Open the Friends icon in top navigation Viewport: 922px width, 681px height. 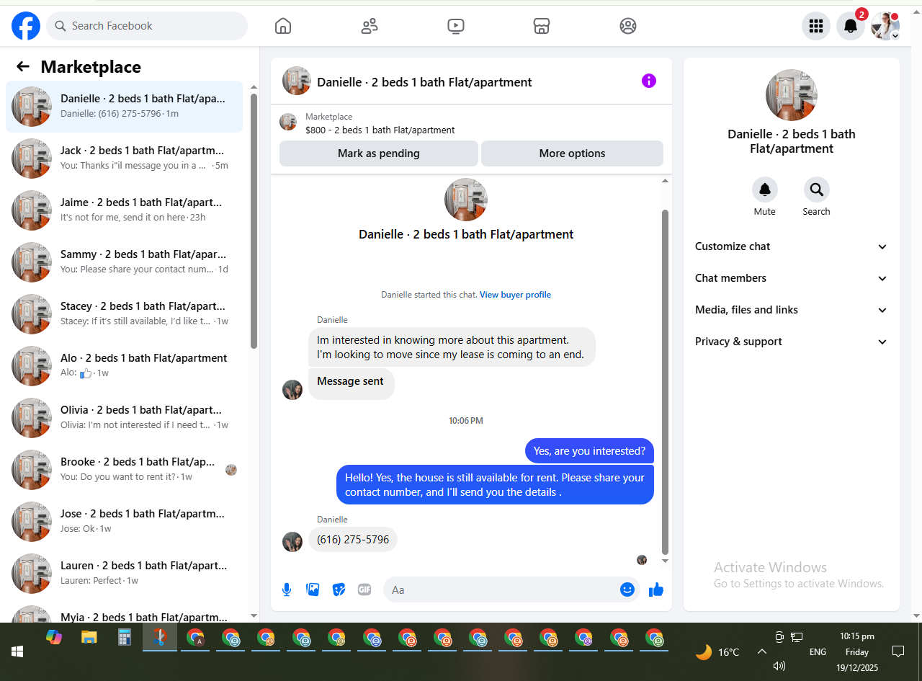tap(370, 26)
